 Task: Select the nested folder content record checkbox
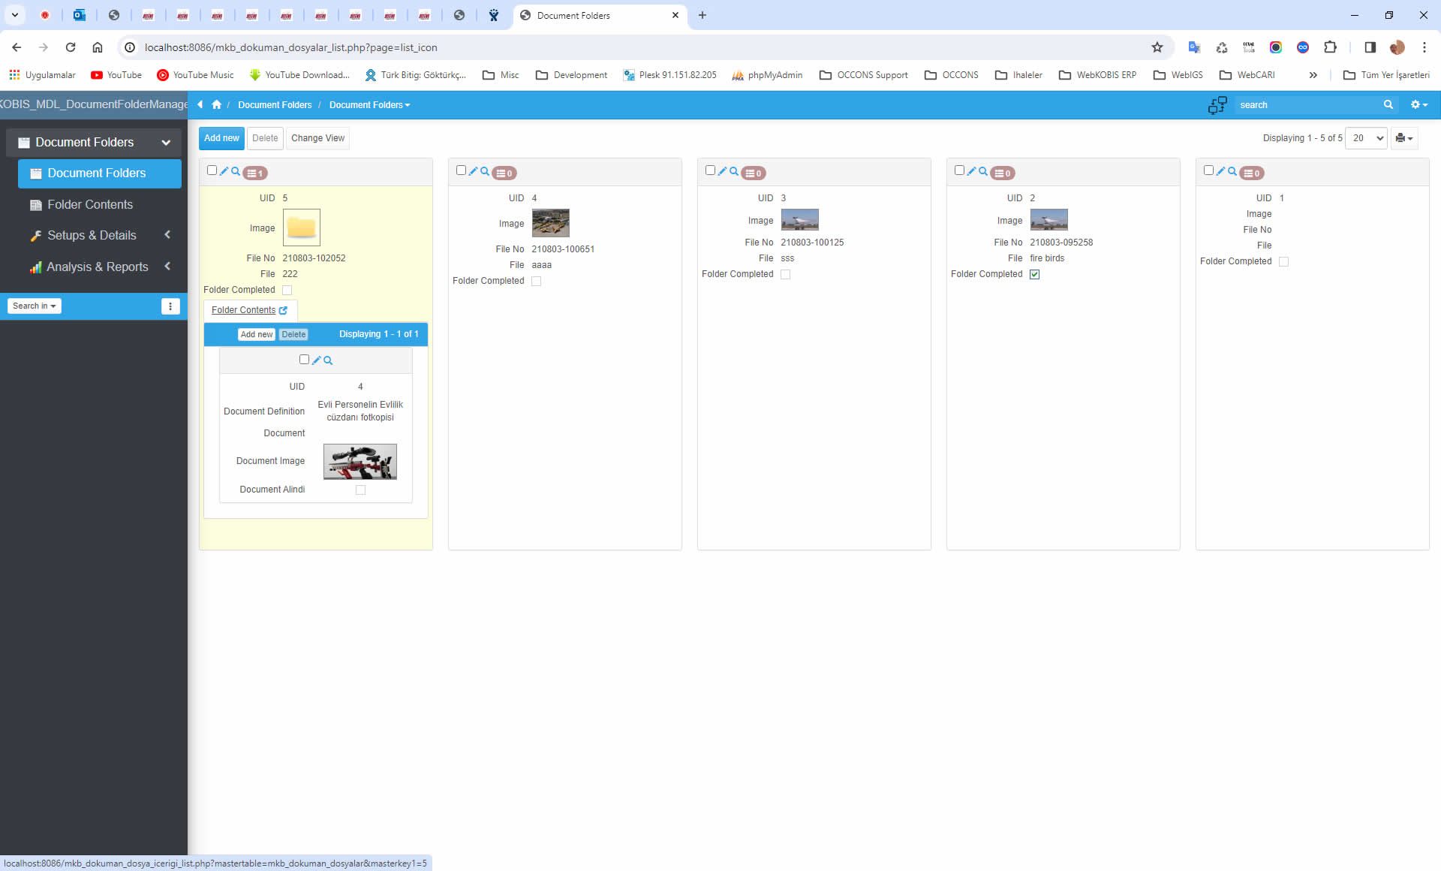pos(304,360)
